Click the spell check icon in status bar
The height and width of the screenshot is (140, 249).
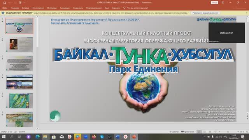pyautogui.click(x=15, y=132)
